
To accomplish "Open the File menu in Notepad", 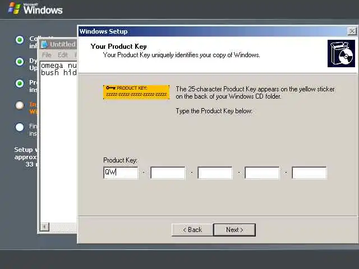I will tap(47, 55).
